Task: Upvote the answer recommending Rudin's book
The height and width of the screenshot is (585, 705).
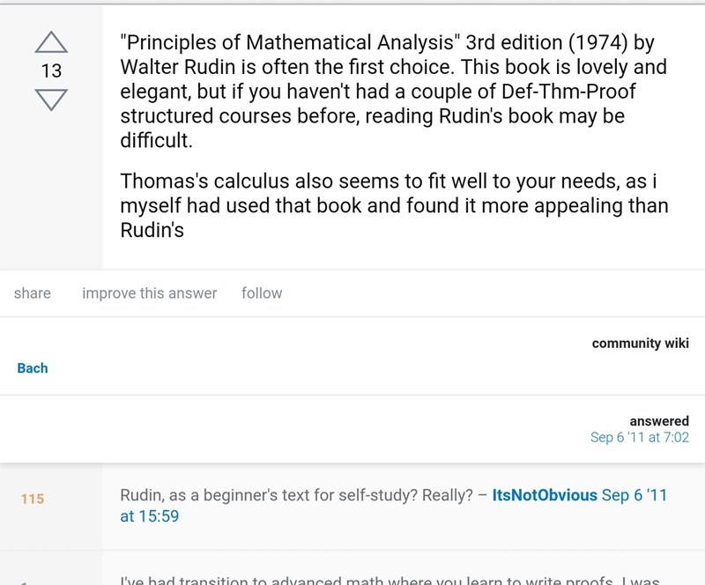Action: pos(51,42)
